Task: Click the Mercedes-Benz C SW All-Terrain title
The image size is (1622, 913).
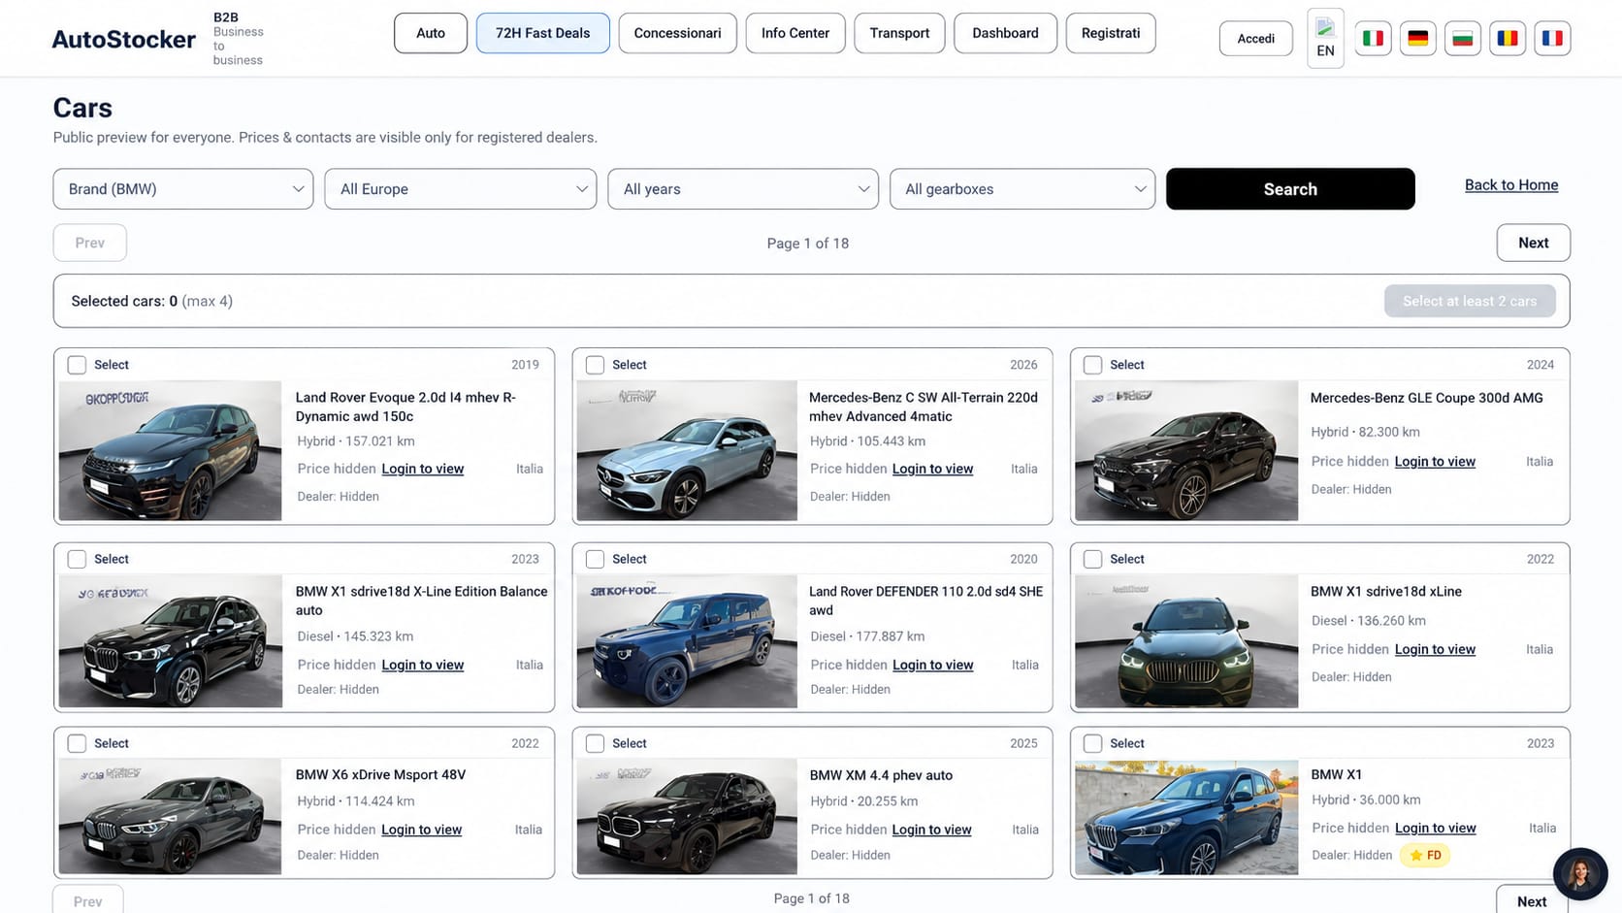Action: (924, 407)
